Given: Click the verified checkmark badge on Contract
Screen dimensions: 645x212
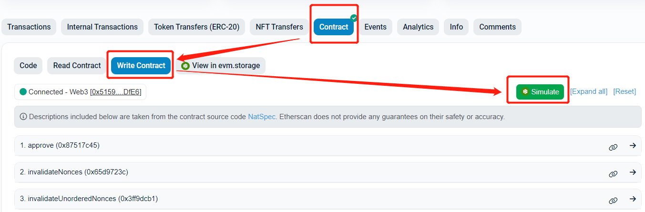Looking at the screenshot, I should [354, 18].
